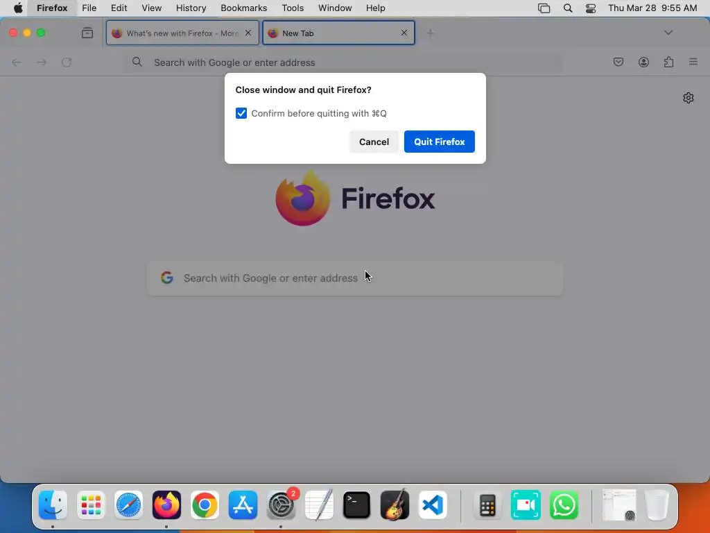Screen dimensions: 710x533
Task: Open the screen recorder app in Dock
Action: pos(526,505)
